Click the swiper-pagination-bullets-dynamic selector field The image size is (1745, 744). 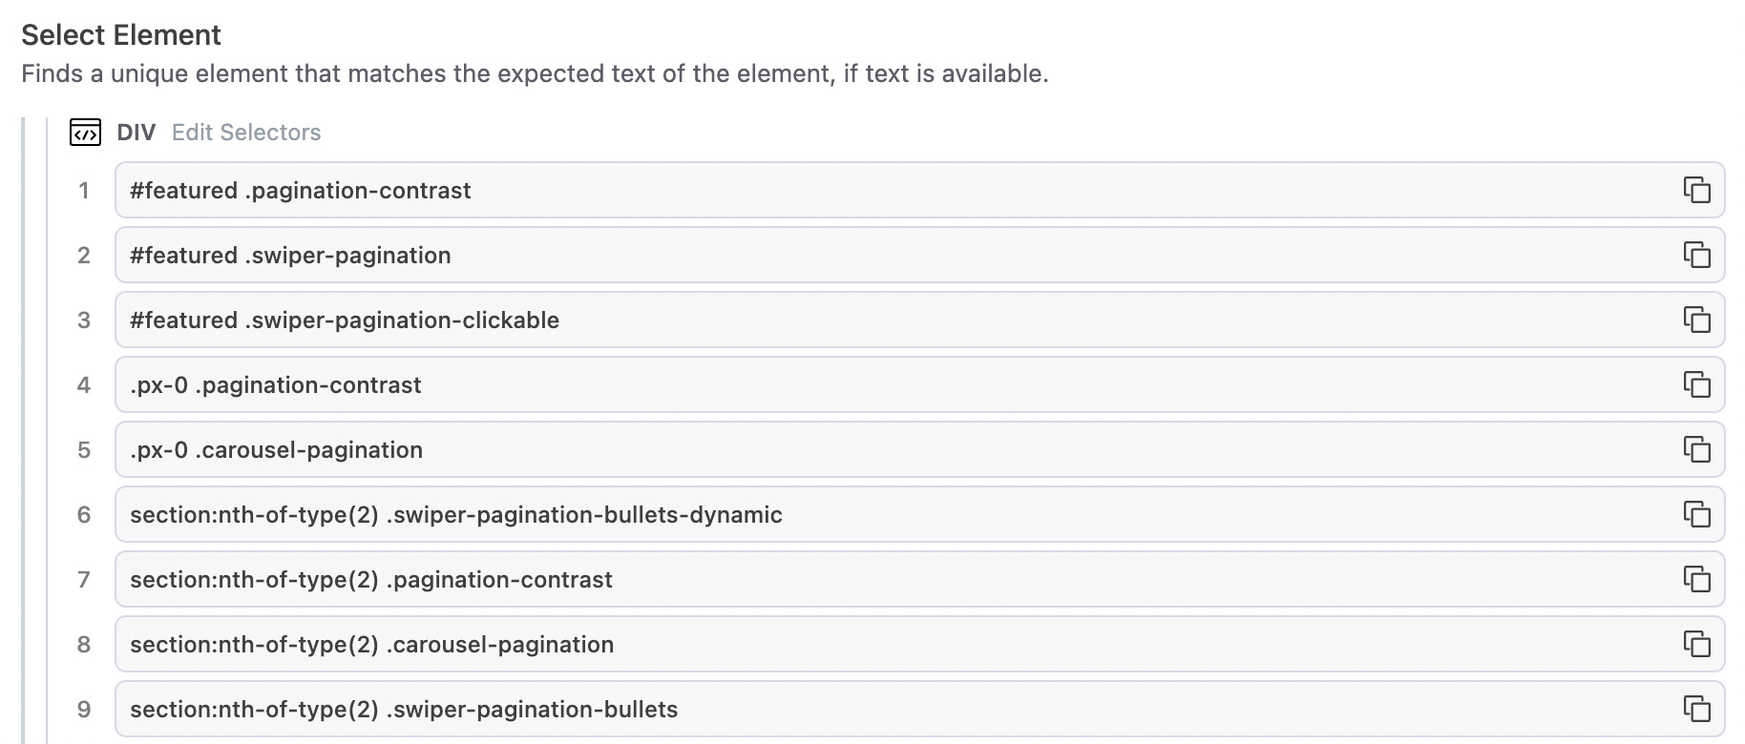pyautogui.click(x=859, y=514)
